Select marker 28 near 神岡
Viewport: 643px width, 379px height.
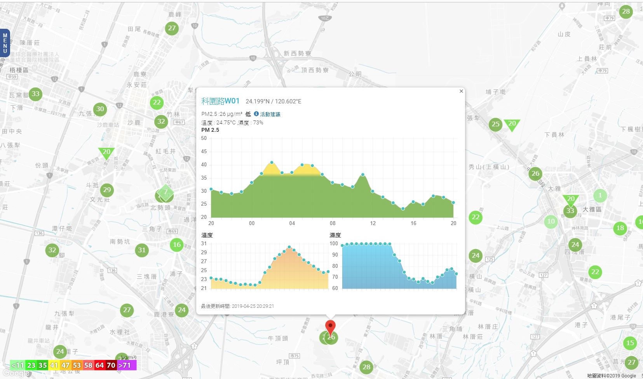(626, 12)
